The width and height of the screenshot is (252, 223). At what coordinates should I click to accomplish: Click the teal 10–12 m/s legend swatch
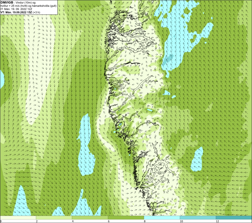(x=198, y=217)
